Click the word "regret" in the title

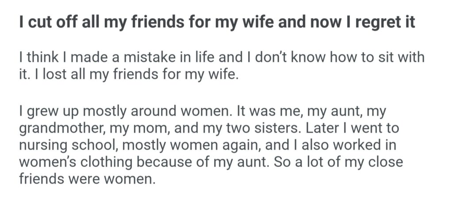click(371, 23)
